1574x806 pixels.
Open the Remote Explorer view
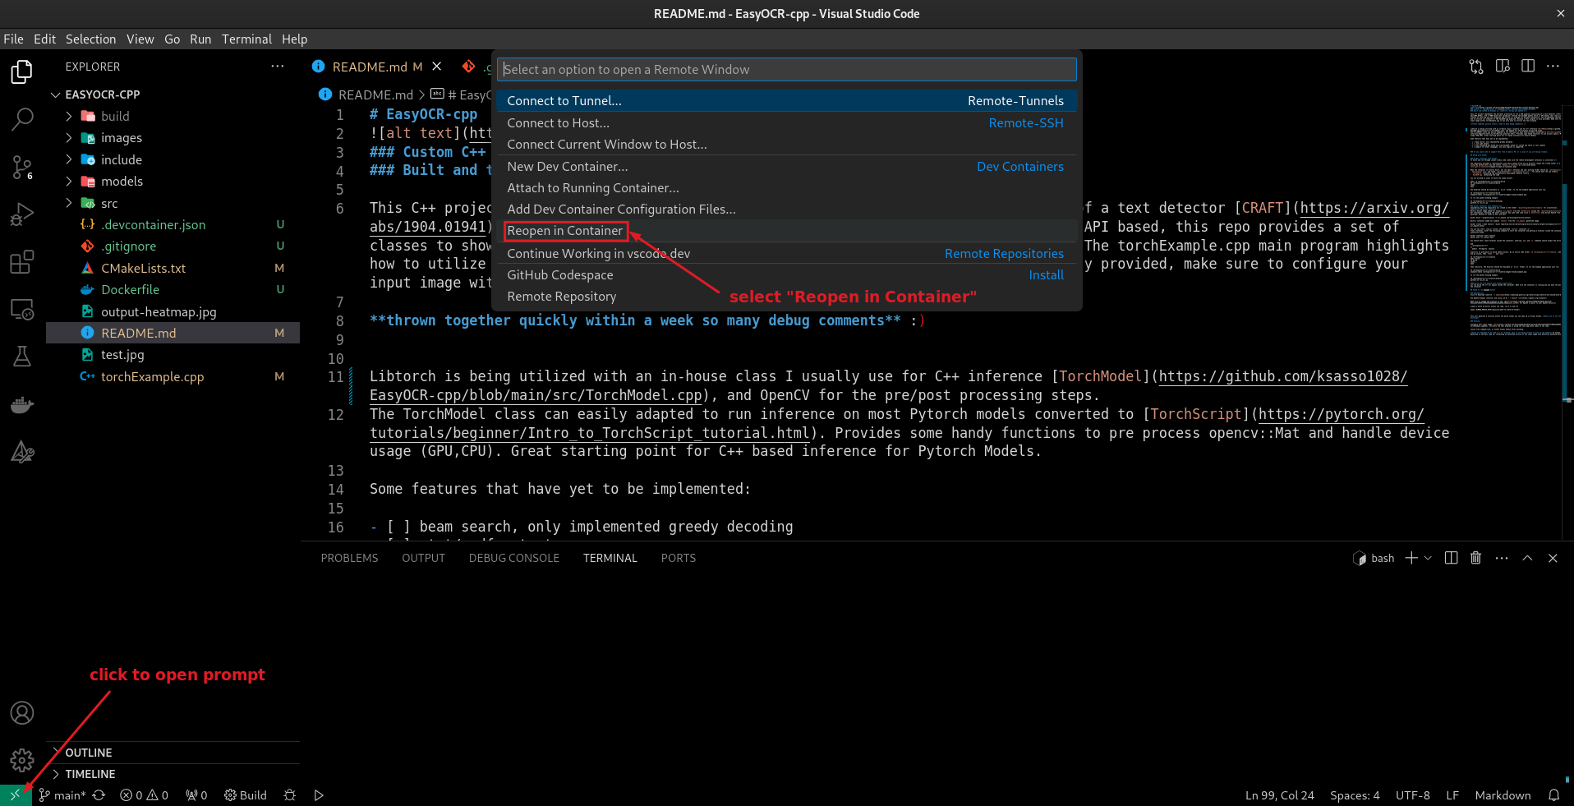[22, 310]
